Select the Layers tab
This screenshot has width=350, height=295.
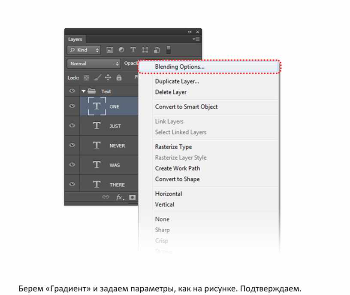(75, 40)
